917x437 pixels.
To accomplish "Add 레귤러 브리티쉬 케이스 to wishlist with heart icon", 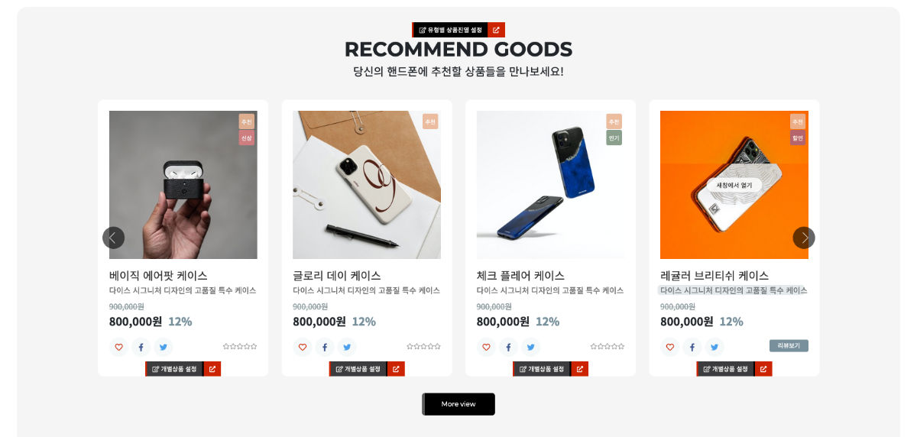I will pyautogui.click(x=670, y=347).
